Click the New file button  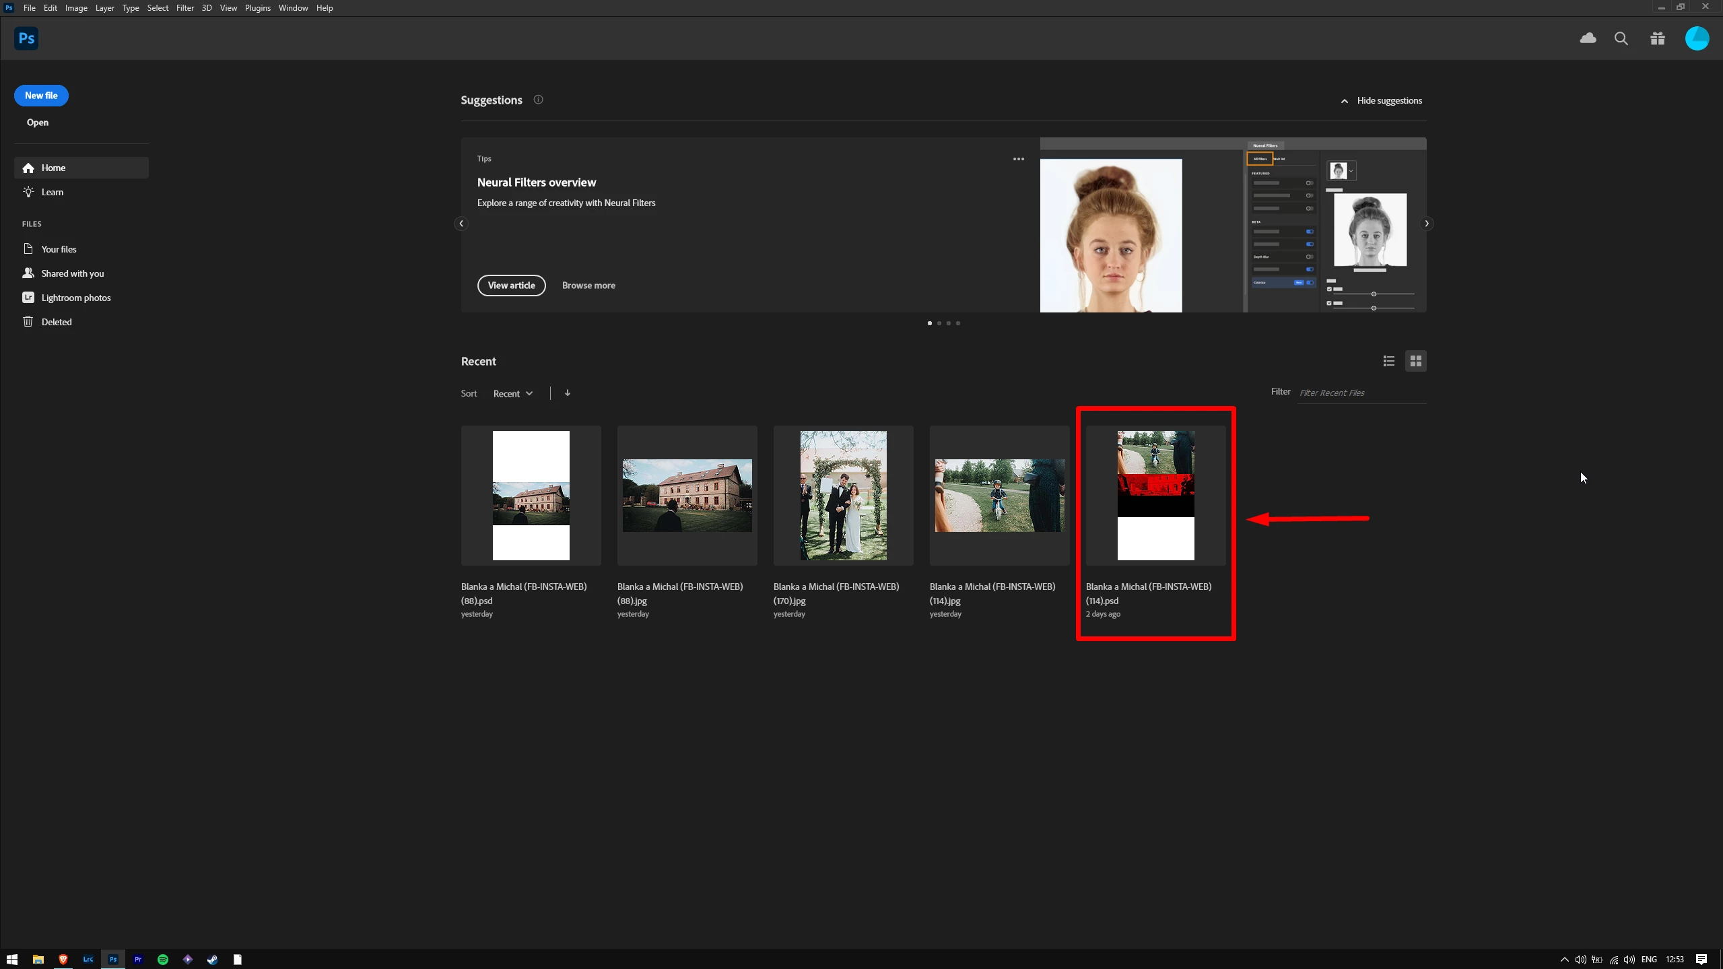point(41,96)
